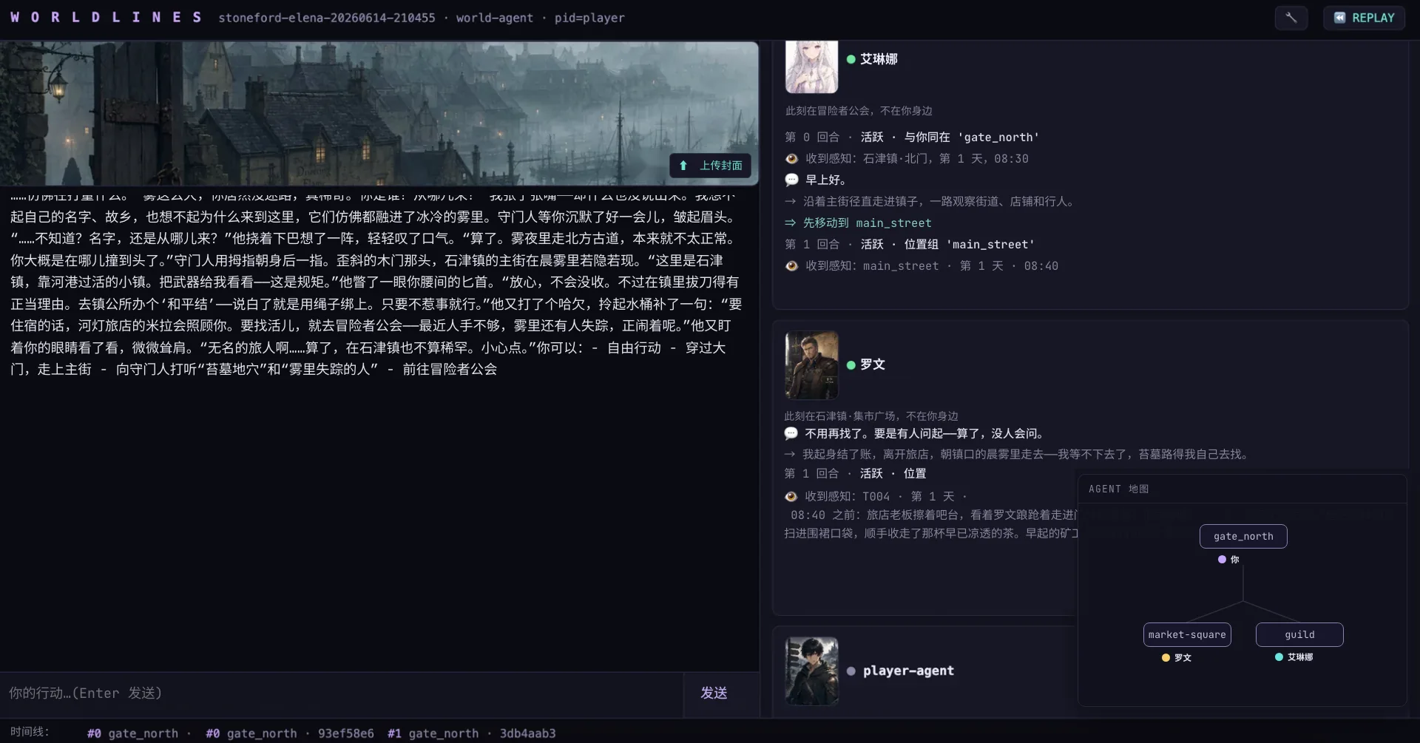
Task: Click the world-agent label in header
Action: point(494,18)
